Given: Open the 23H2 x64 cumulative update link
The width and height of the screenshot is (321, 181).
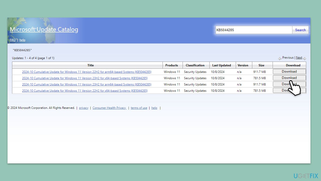Looking at the screenshot, I should [x=85, y=78].
